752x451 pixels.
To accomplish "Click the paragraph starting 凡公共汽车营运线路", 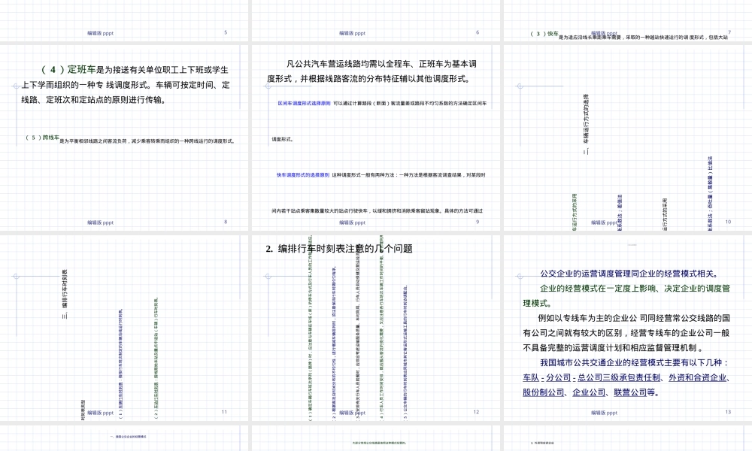I will click(x=372, y=71).
